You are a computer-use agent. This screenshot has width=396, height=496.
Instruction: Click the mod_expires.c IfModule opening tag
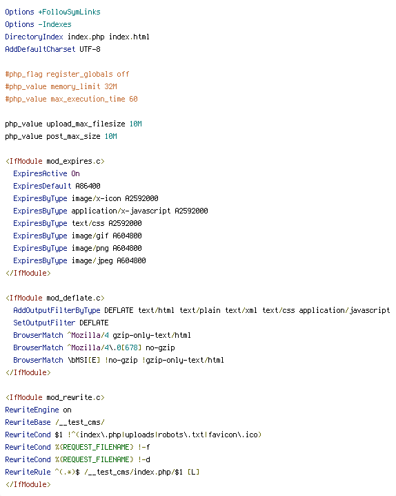coord(55,162)
